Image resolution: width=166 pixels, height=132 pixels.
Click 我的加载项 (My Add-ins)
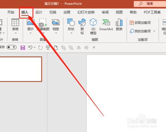[140, 31]
